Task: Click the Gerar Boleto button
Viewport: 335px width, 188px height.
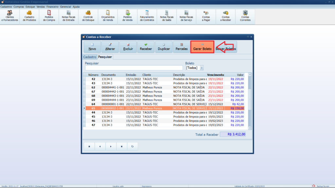Action: [x=202, y=47]
